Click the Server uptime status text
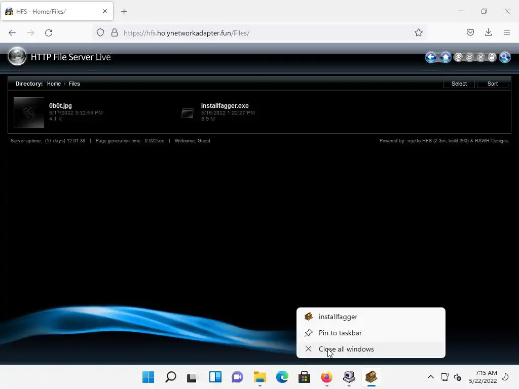 [48, 141]
